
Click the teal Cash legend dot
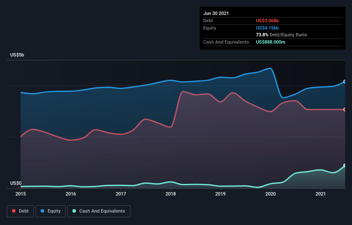74,211
